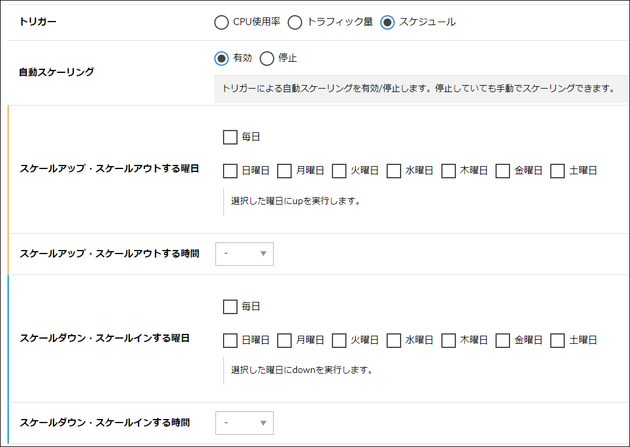Enable 水曜日 in the scale-up days
The image size is (630, 447).
[x=394, y=171]
